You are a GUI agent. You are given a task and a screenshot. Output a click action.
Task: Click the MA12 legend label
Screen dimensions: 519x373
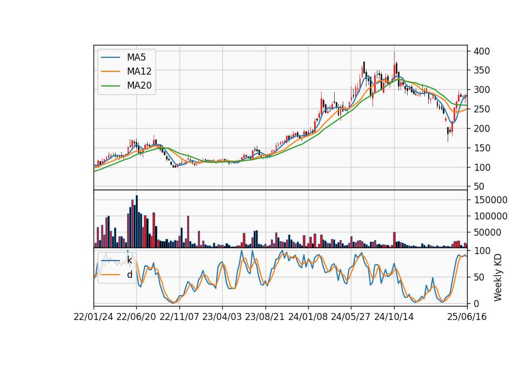click(139, 71)
